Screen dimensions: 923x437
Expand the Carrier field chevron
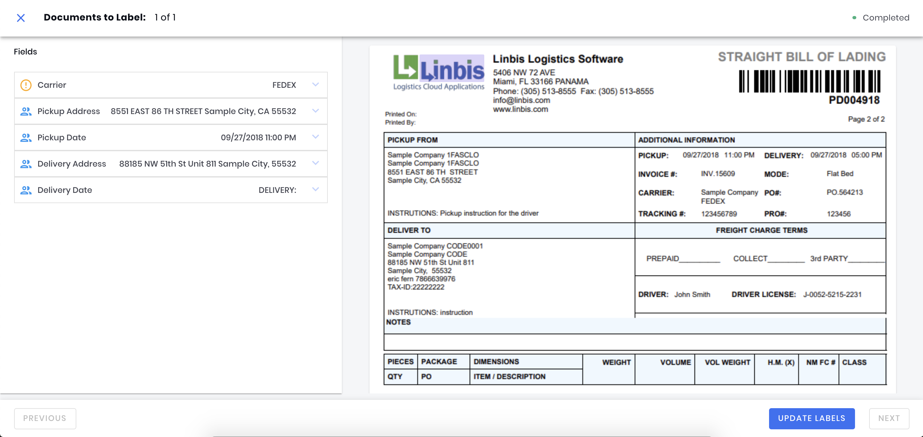click(315, 85)
